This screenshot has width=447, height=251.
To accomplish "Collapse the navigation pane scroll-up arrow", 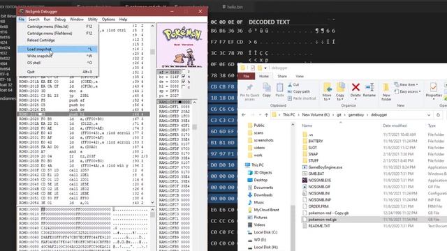I will click(x=293, y=125).
